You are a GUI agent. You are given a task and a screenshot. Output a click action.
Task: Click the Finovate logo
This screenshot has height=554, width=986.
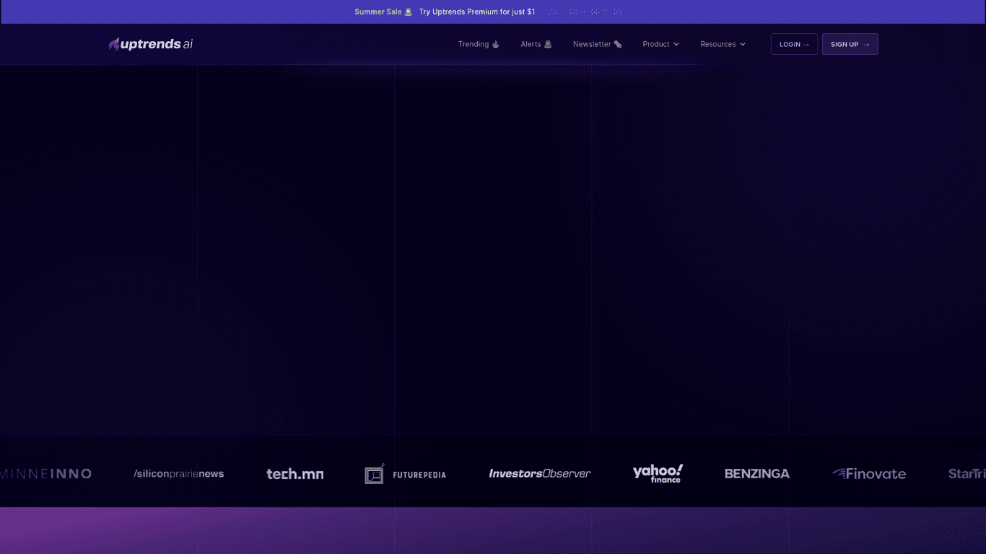869,474
